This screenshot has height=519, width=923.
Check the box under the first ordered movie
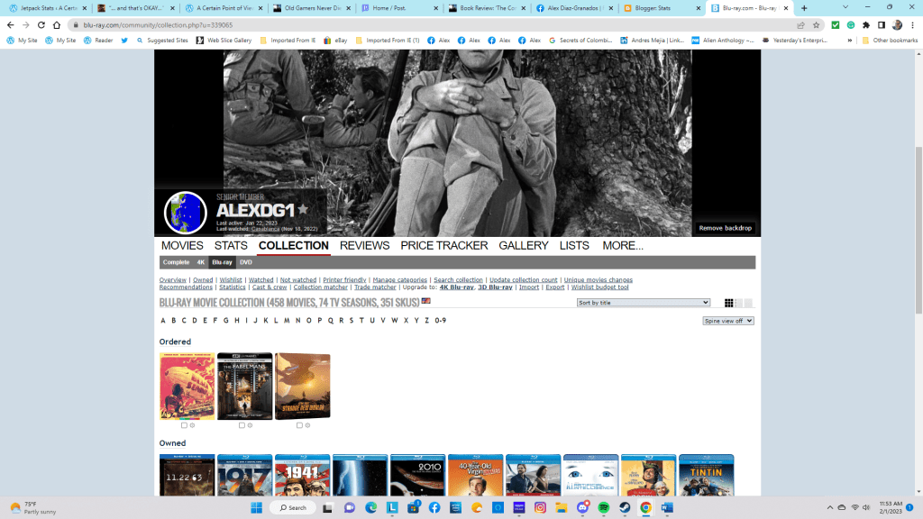184,425
